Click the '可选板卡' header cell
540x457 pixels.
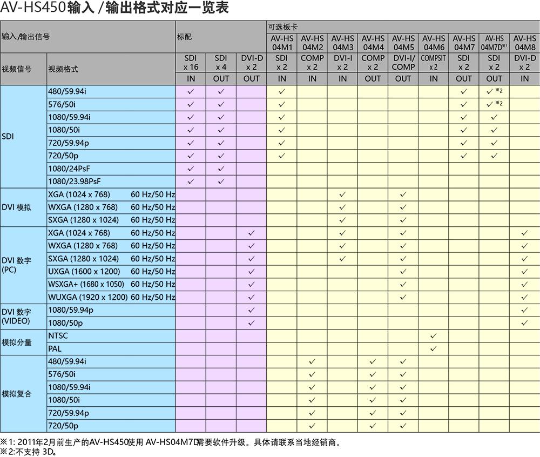403,27
